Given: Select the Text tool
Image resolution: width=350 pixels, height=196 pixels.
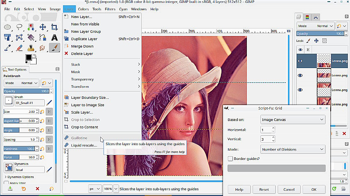Looking at the screenshot, I should (x=54, y=38).
